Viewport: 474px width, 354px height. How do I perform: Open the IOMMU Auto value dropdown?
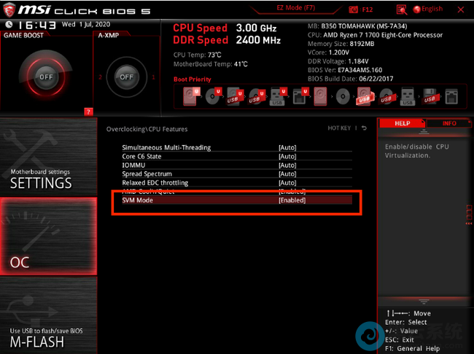[287, 165]
